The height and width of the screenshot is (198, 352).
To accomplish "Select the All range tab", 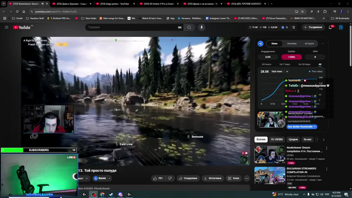I will click(320, 64).
